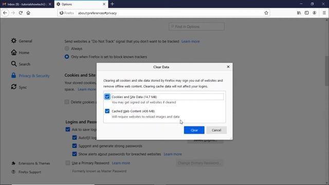Toggle Show alerts about breached websites
Screen dimensions: 329x185
tap(75, 154)
